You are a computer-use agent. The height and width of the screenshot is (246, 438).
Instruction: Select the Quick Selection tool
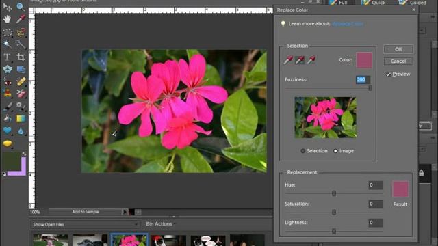click(x=21, y=44)
